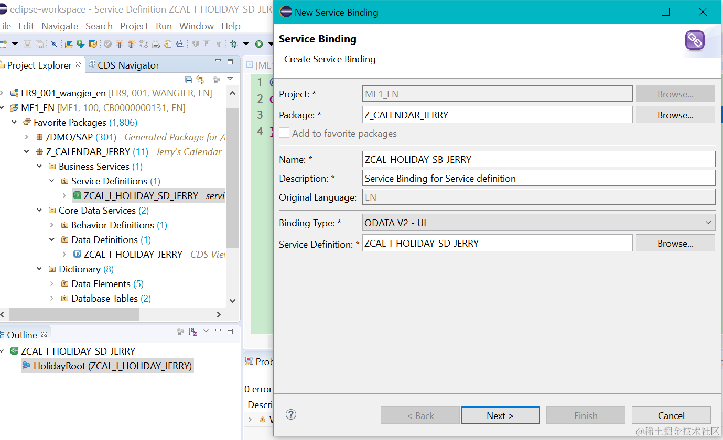Image resolution: width=723 pixels, height=440 pixels.
Task: Open the Outline view menu arrow
Action: 206,331
